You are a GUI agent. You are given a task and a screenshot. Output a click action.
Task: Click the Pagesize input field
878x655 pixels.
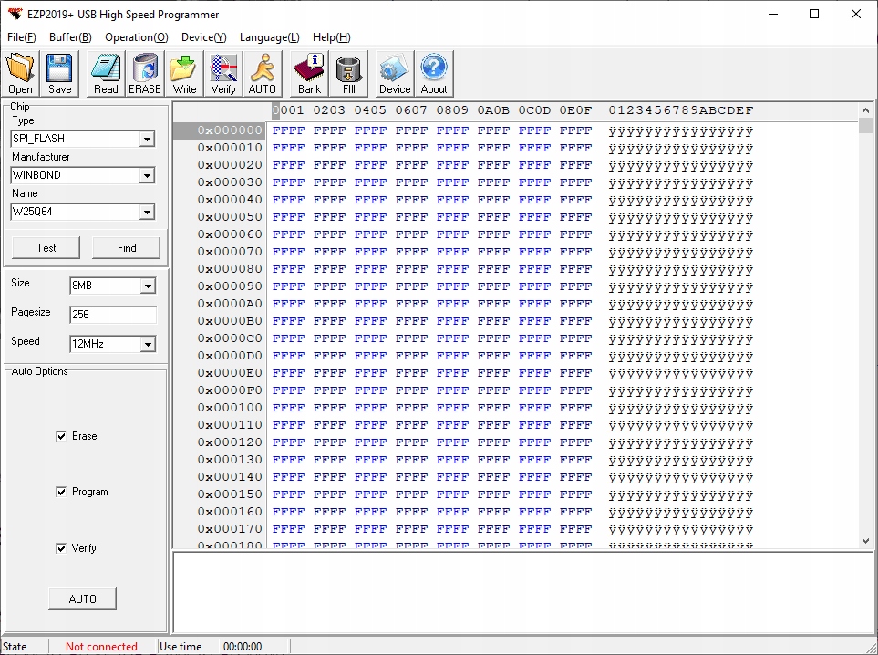[112, 315]
